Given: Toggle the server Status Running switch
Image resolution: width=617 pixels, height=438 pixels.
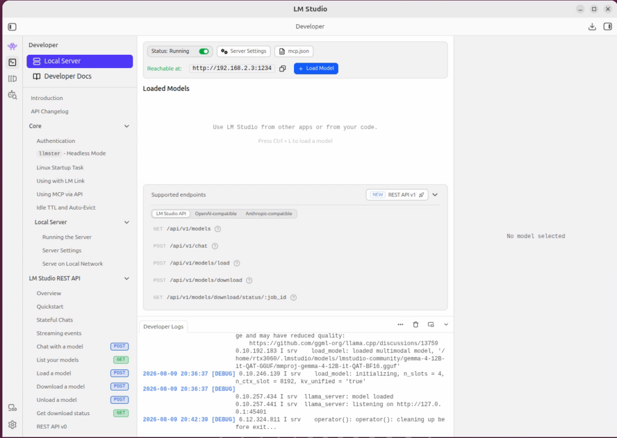Looking at the screenshot, I should (204, 52).
